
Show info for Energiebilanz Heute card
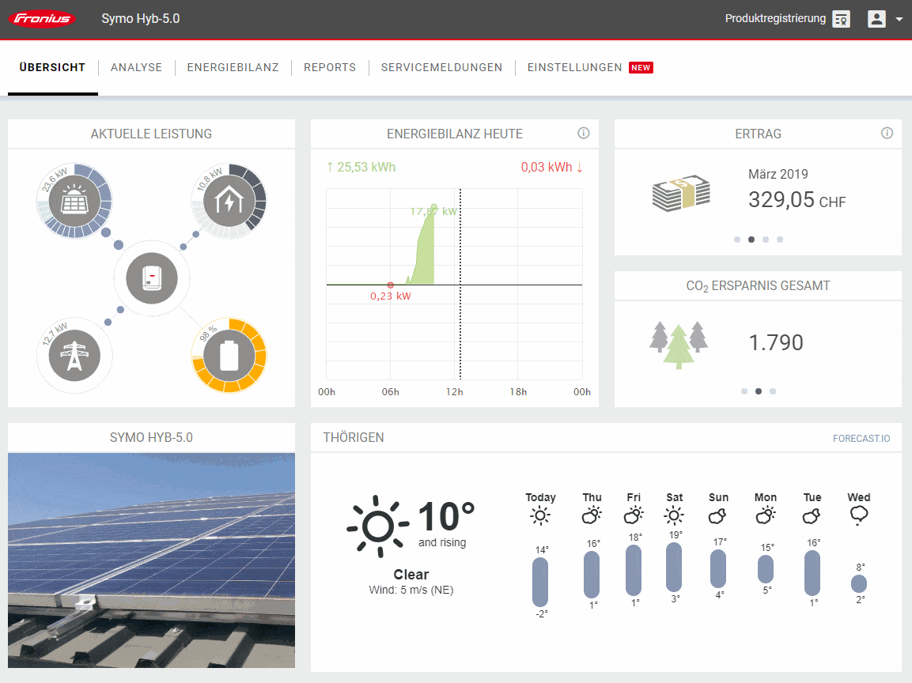tap(584, 133)
